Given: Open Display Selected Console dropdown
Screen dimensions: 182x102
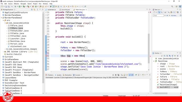Looking at the screenshot, I should 141,75.
